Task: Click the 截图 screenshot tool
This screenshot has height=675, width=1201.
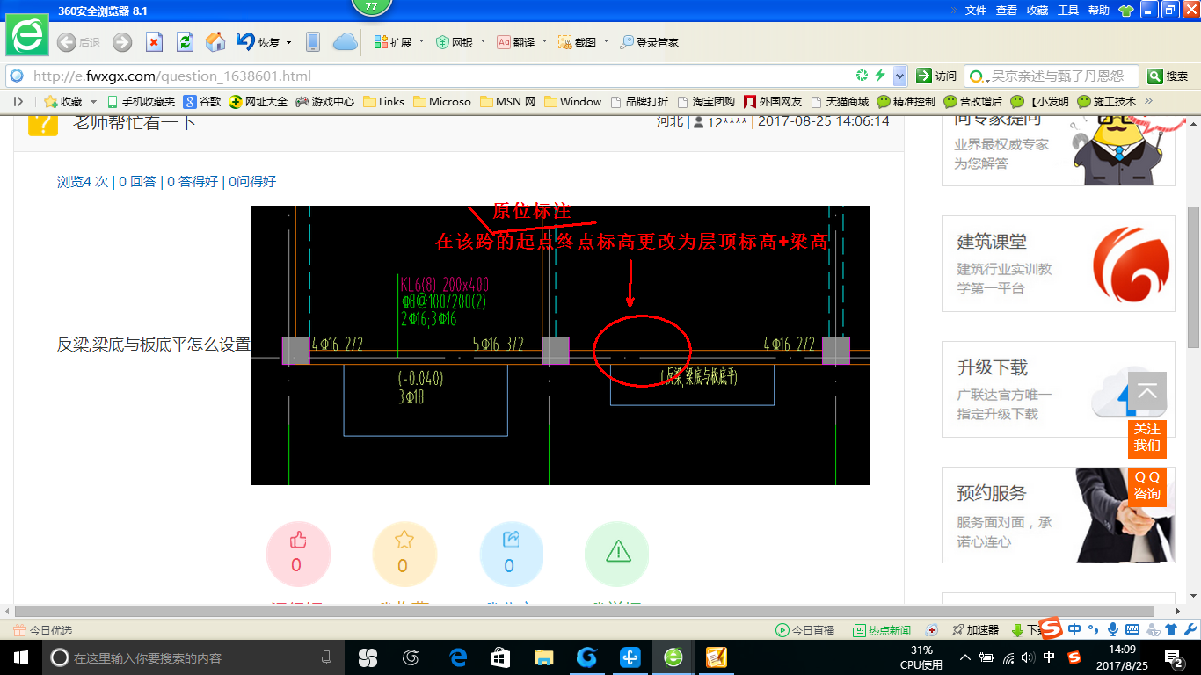Action: (x=578, y=42)
